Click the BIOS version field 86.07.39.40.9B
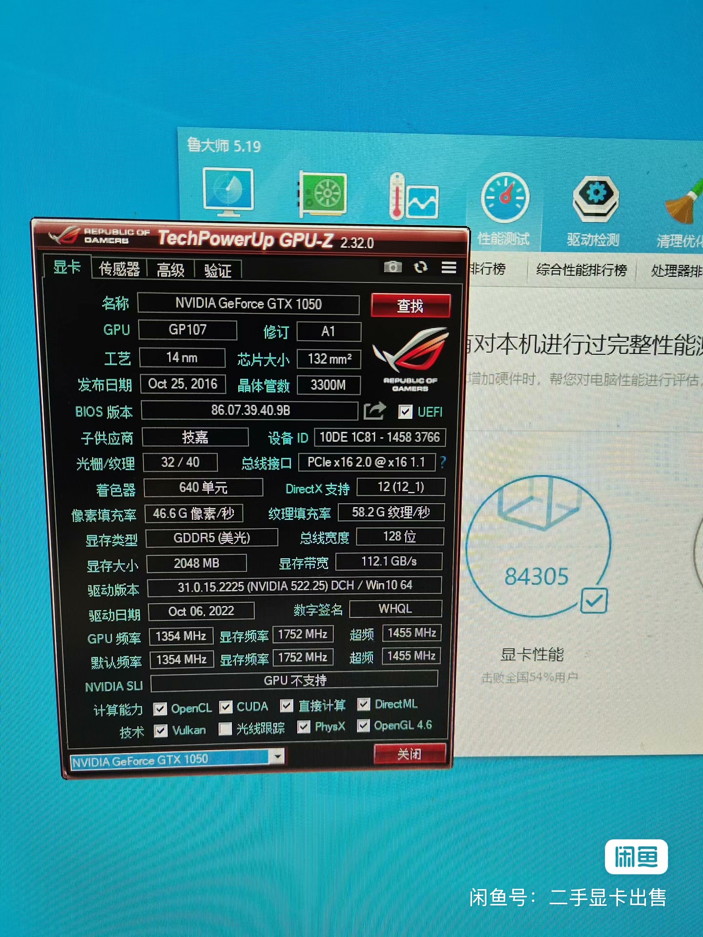The height and width of the screenshot is (937, 703). click(250, 410)
